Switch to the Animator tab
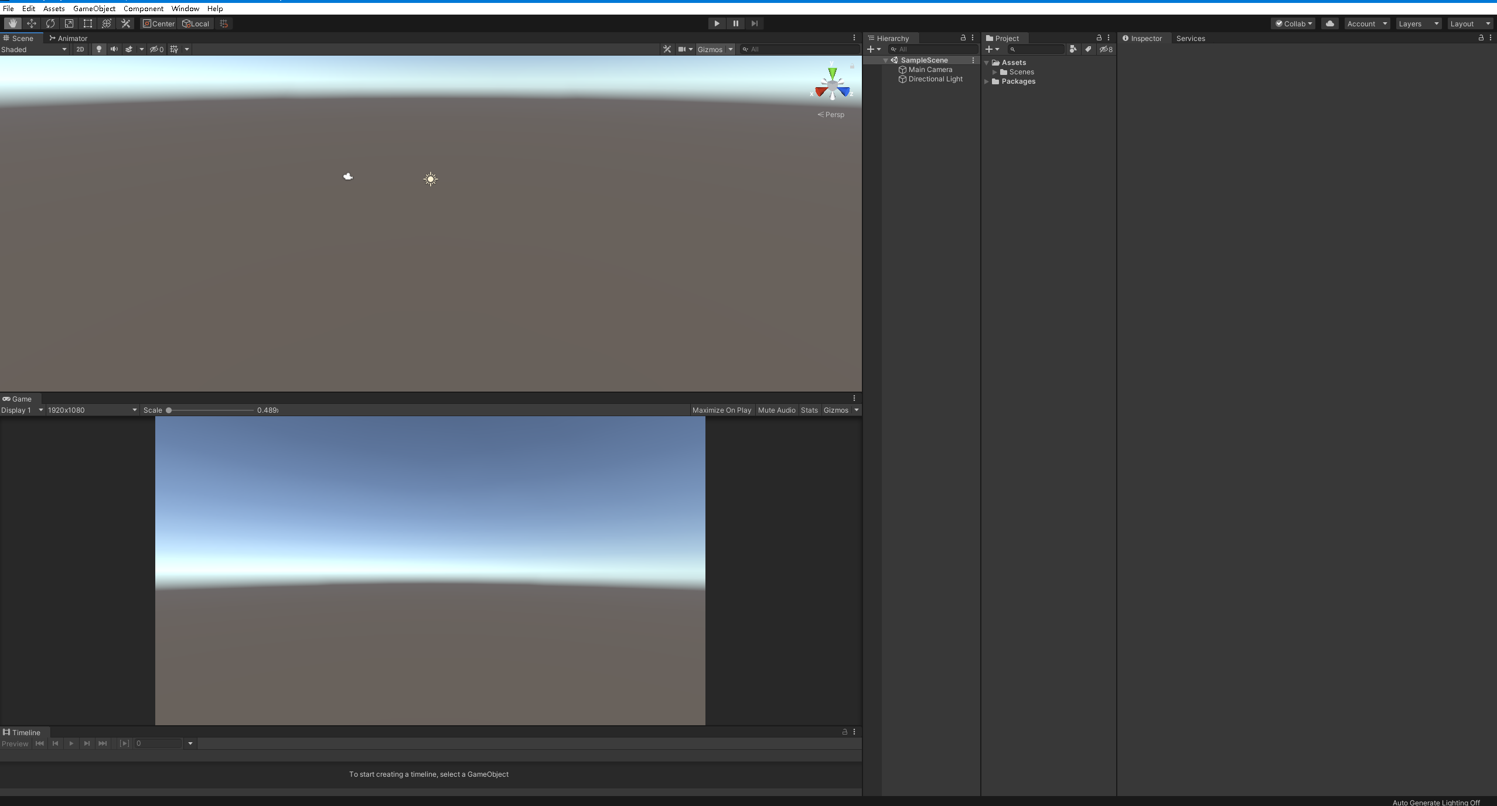1497x806 pixels. (68, 38)
